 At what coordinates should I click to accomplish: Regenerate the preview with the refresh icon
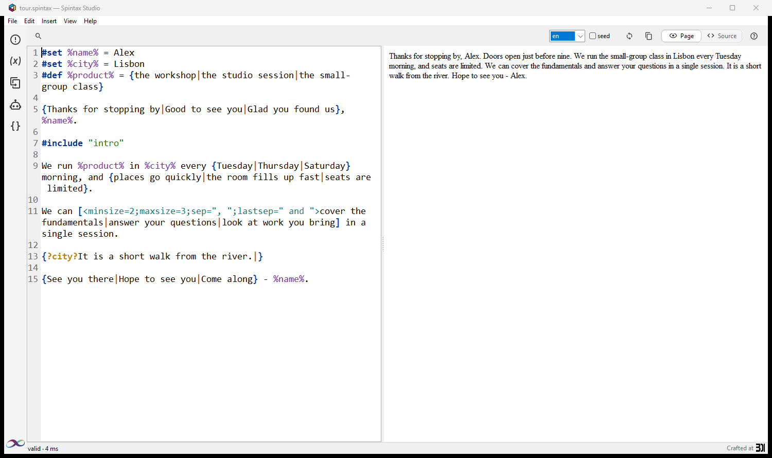coord(629,36)
